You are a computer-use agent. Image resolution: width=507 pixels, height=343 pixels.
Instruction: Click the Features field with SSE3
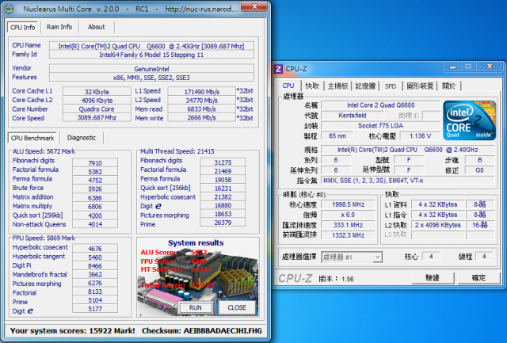point(151,78)
